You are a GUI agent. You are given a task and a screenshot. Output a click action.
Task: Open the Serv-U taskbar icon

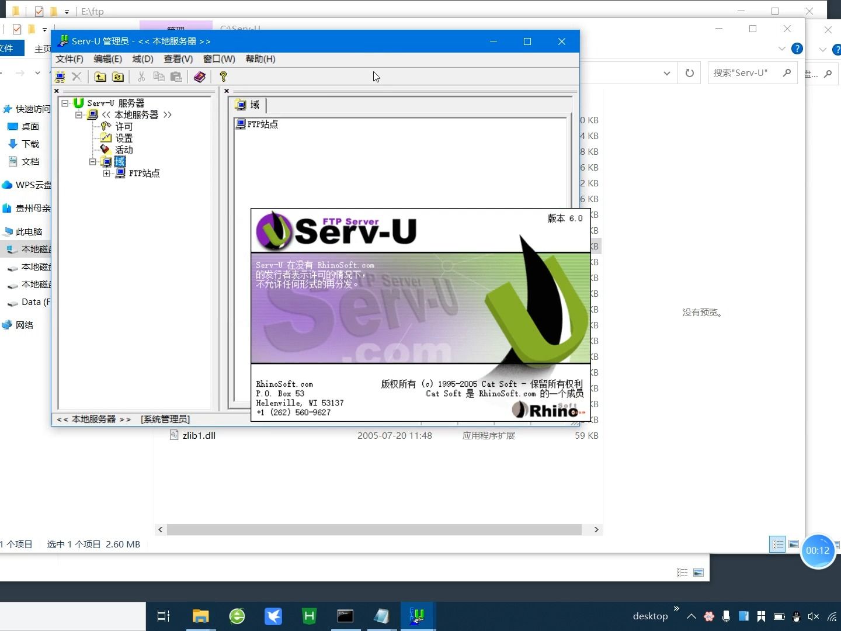coord(417,616)
